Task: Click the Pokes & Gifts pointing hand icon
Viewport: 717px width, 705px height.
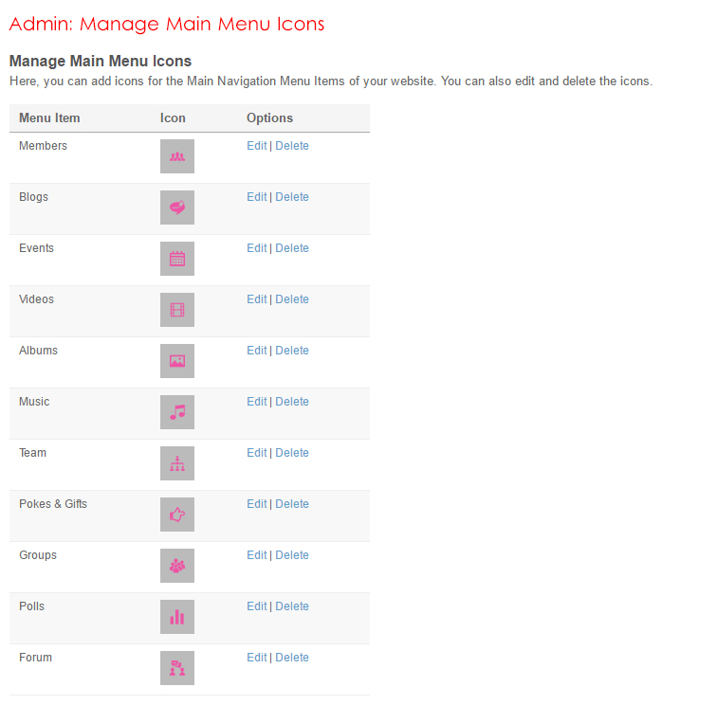Action: pyautogui.click(x=177, y=515)
